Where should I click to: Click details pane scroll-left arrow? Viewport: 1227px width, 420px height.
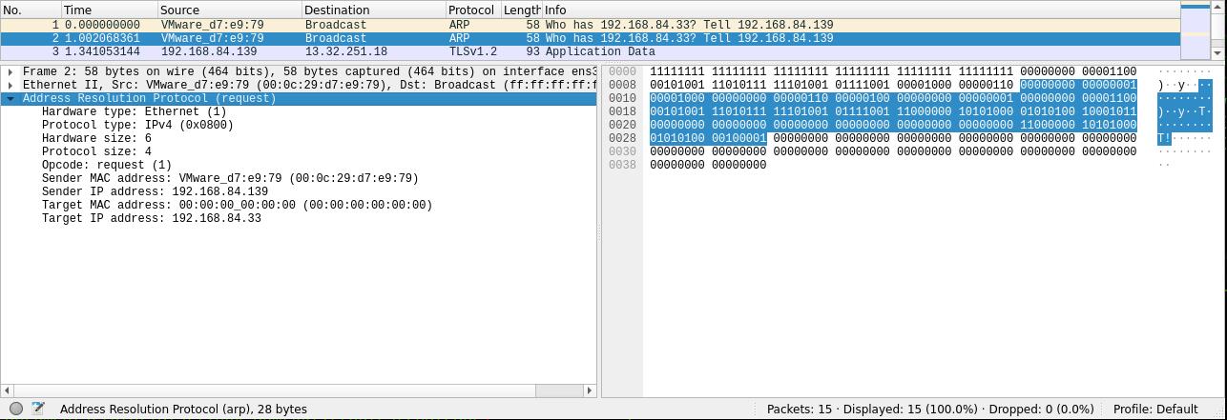pyautogui.click(x=8, y=390)
